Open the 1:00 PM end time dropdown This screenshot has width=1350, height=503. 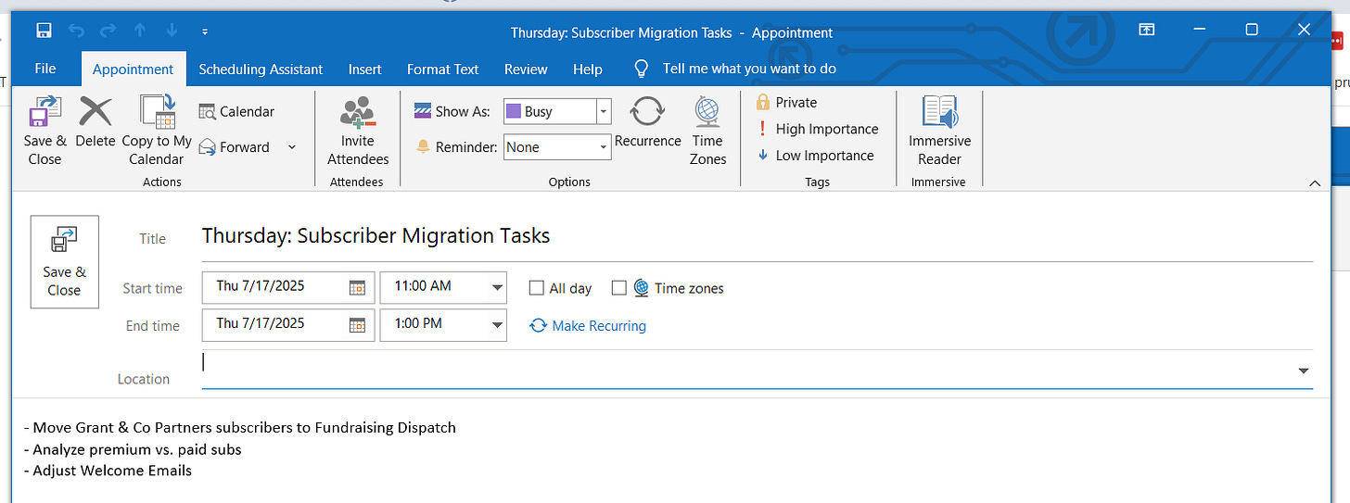coord(497,325)
